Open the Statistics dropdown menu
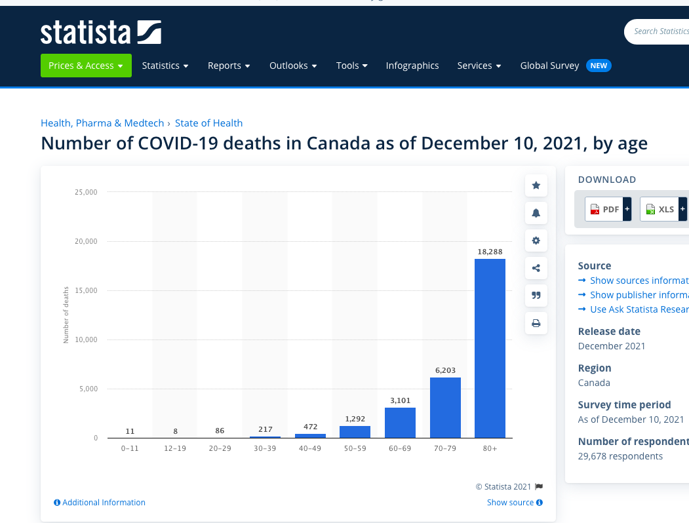This screenshot has width=689, height=523. click(x=165, y=66)
